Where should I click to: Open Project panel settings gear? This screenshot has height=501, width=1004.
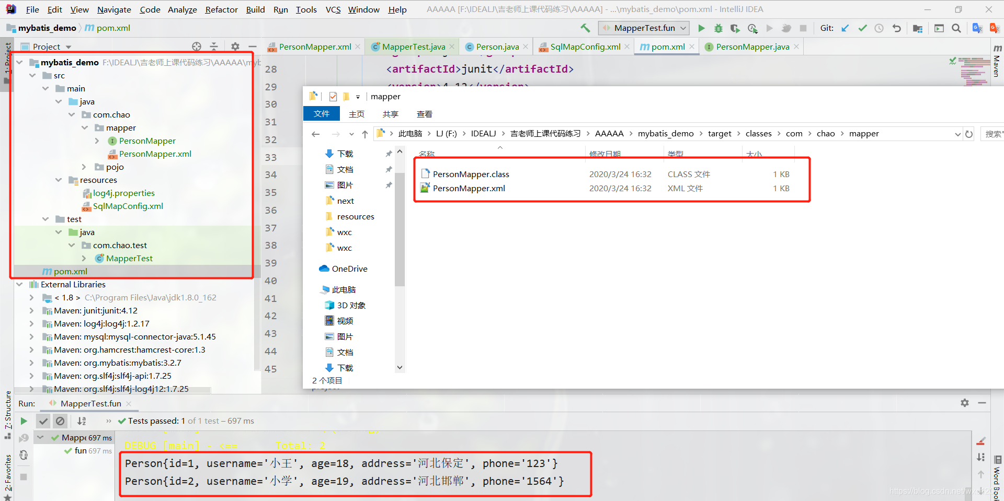tap(235, 46)
